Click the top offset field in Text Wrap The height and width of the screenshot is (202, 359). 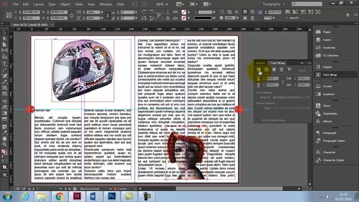click(x=273, y=79)
